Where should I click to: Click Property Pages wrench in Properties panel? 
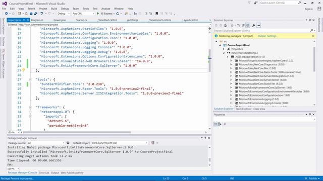click(x=225, y=124)
